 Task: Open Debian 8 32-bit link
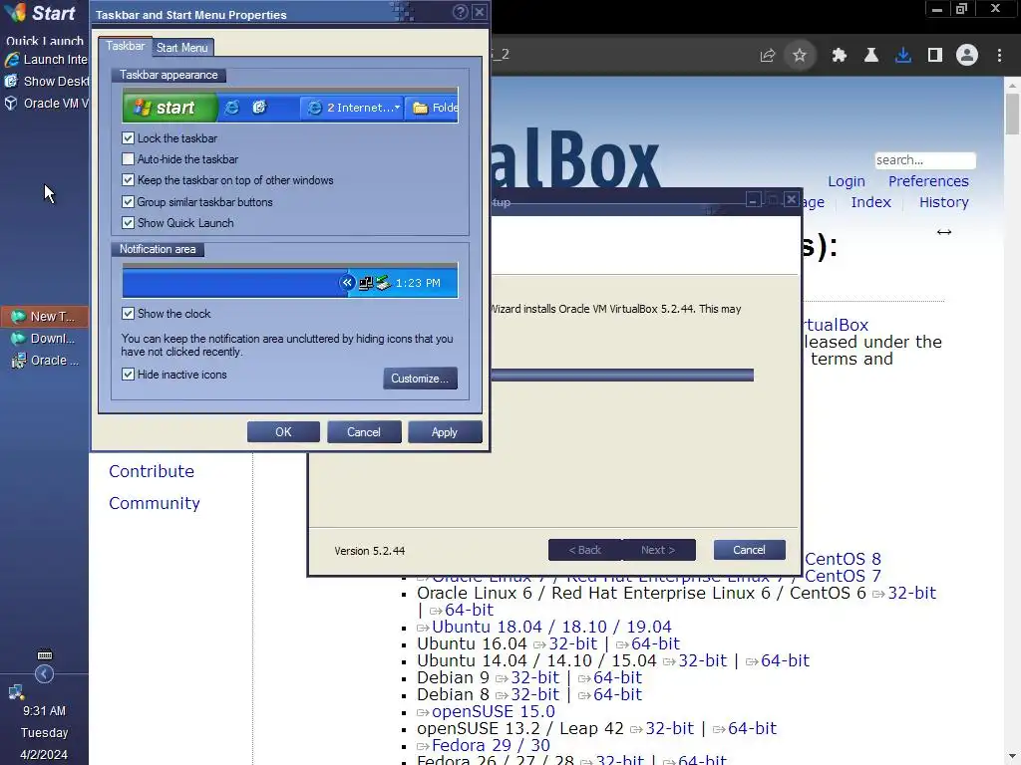click(x=535, y=694)
